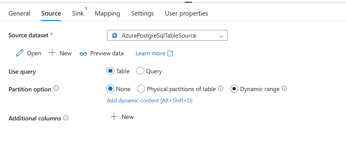Select the Table radio button

tap(110, 71)
